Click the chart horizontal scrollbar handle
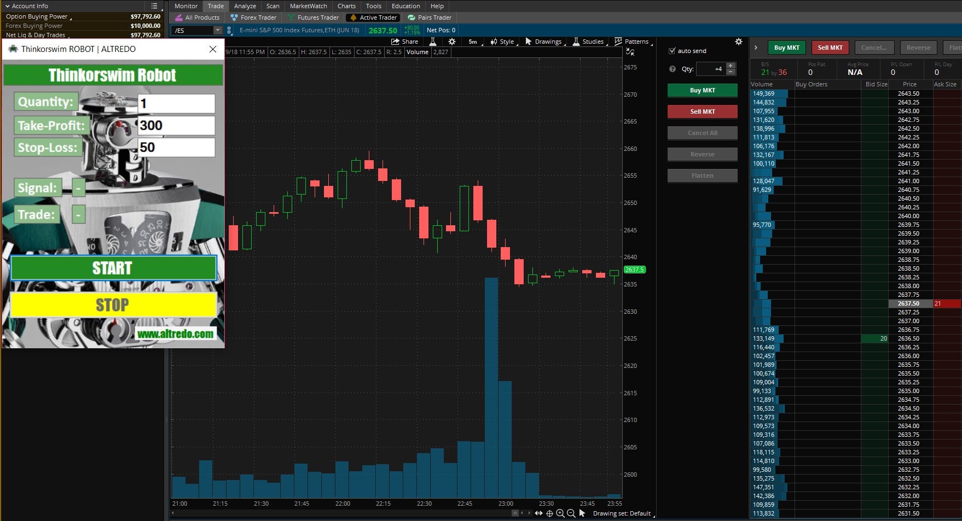The width and height of the screenshot is (962, 521). (515, 513)
